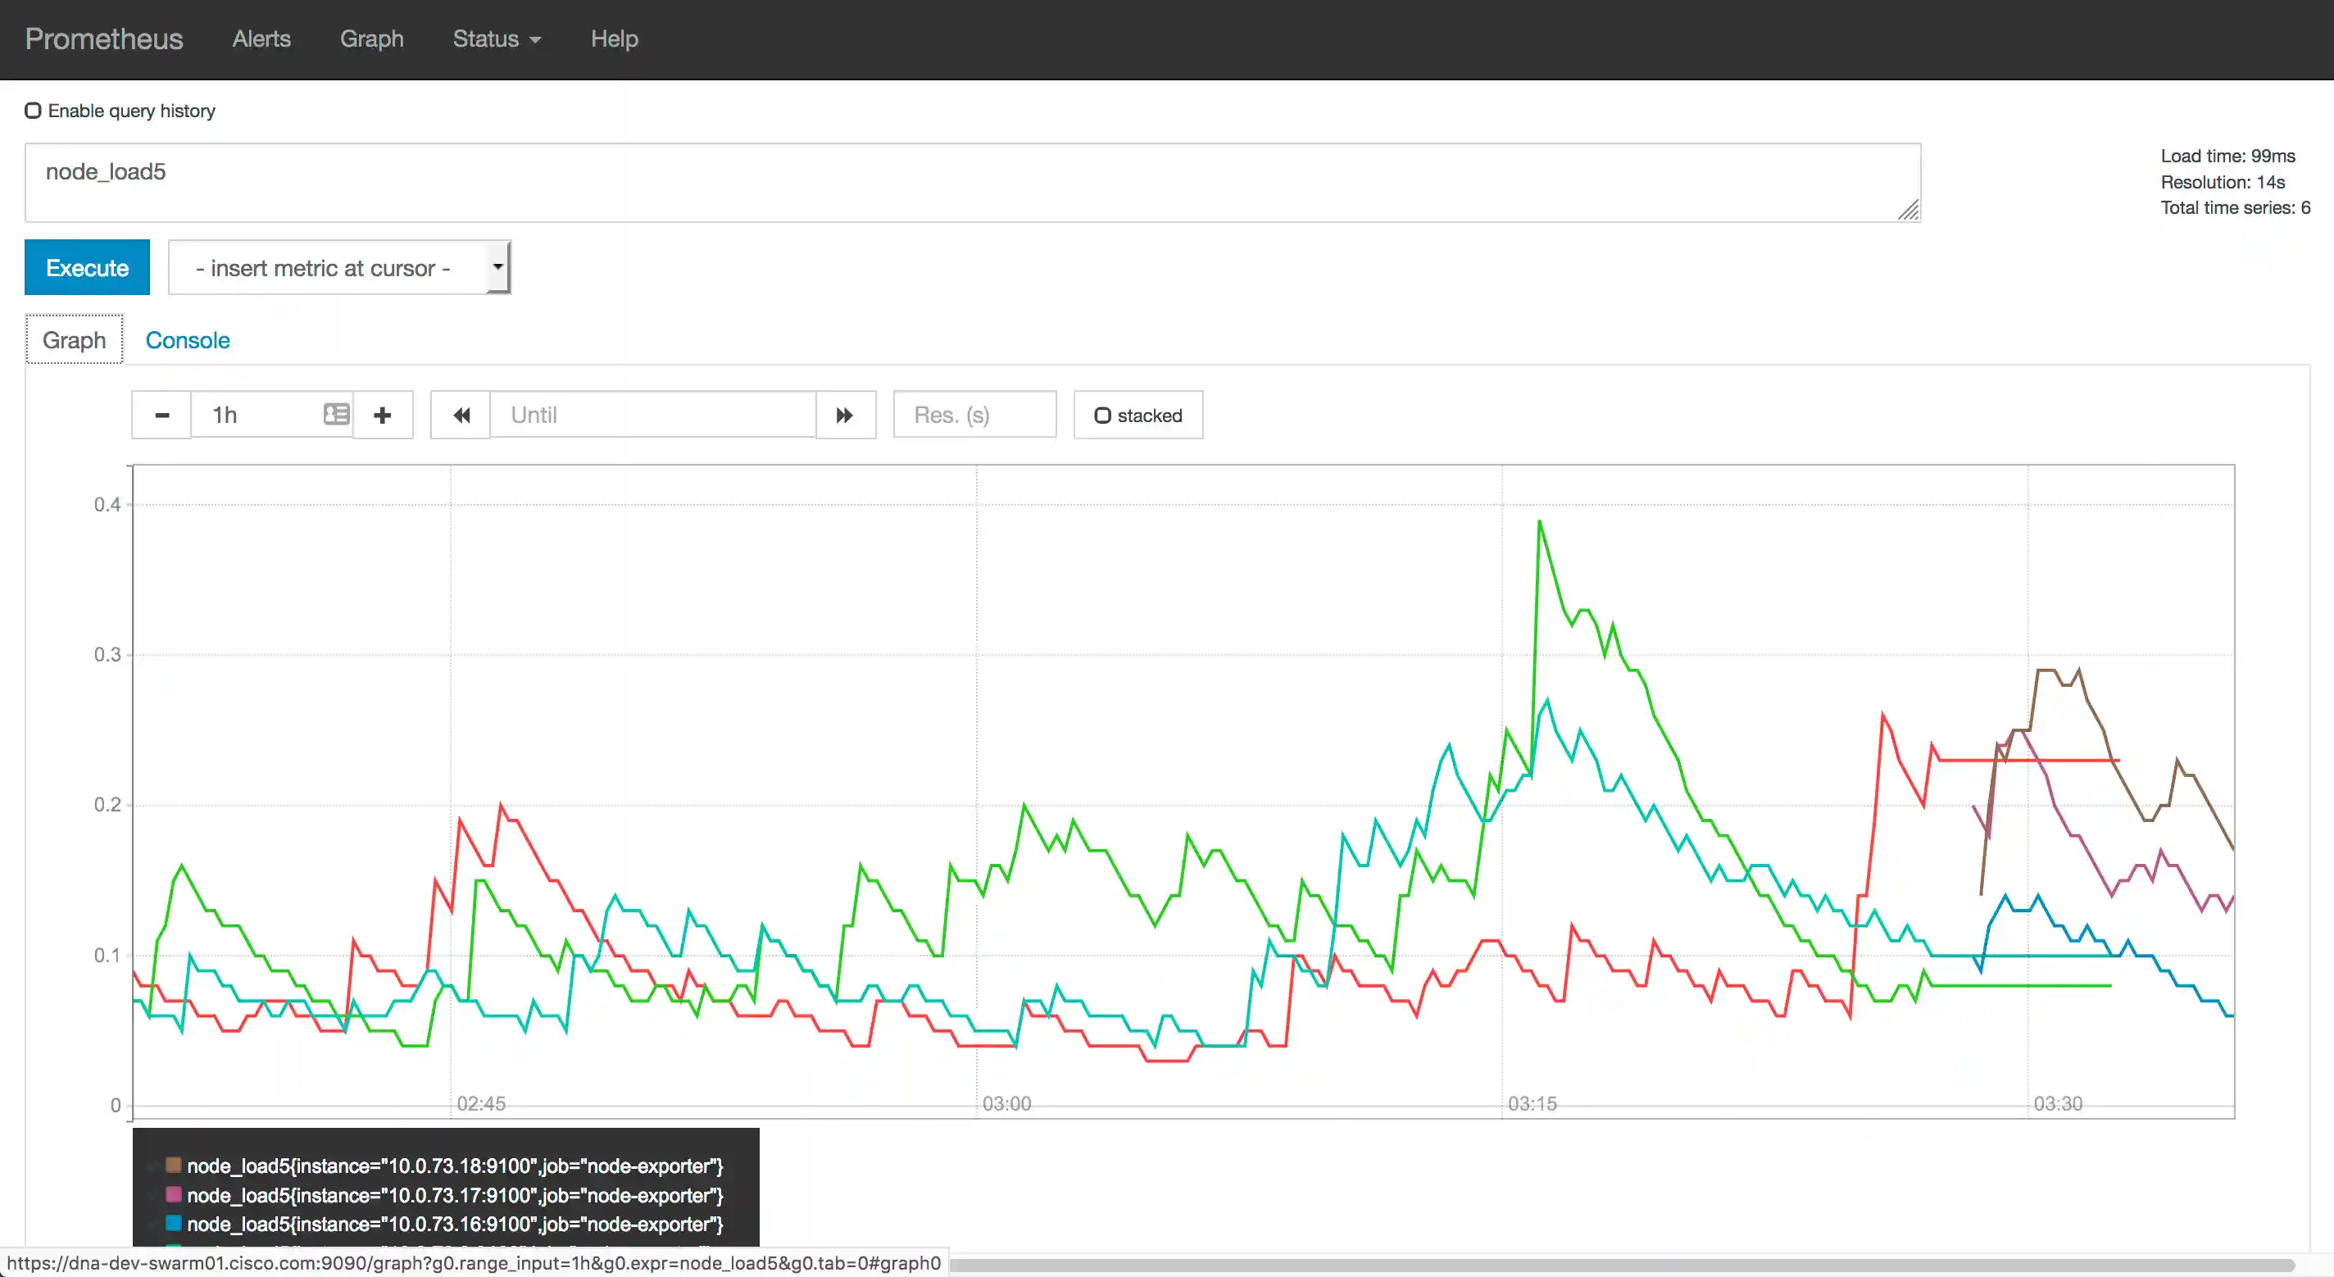Click the minus icon to decrease range
This screenshot has width=2334, height=1277.
pyautogui.click(x=162, y=415)
